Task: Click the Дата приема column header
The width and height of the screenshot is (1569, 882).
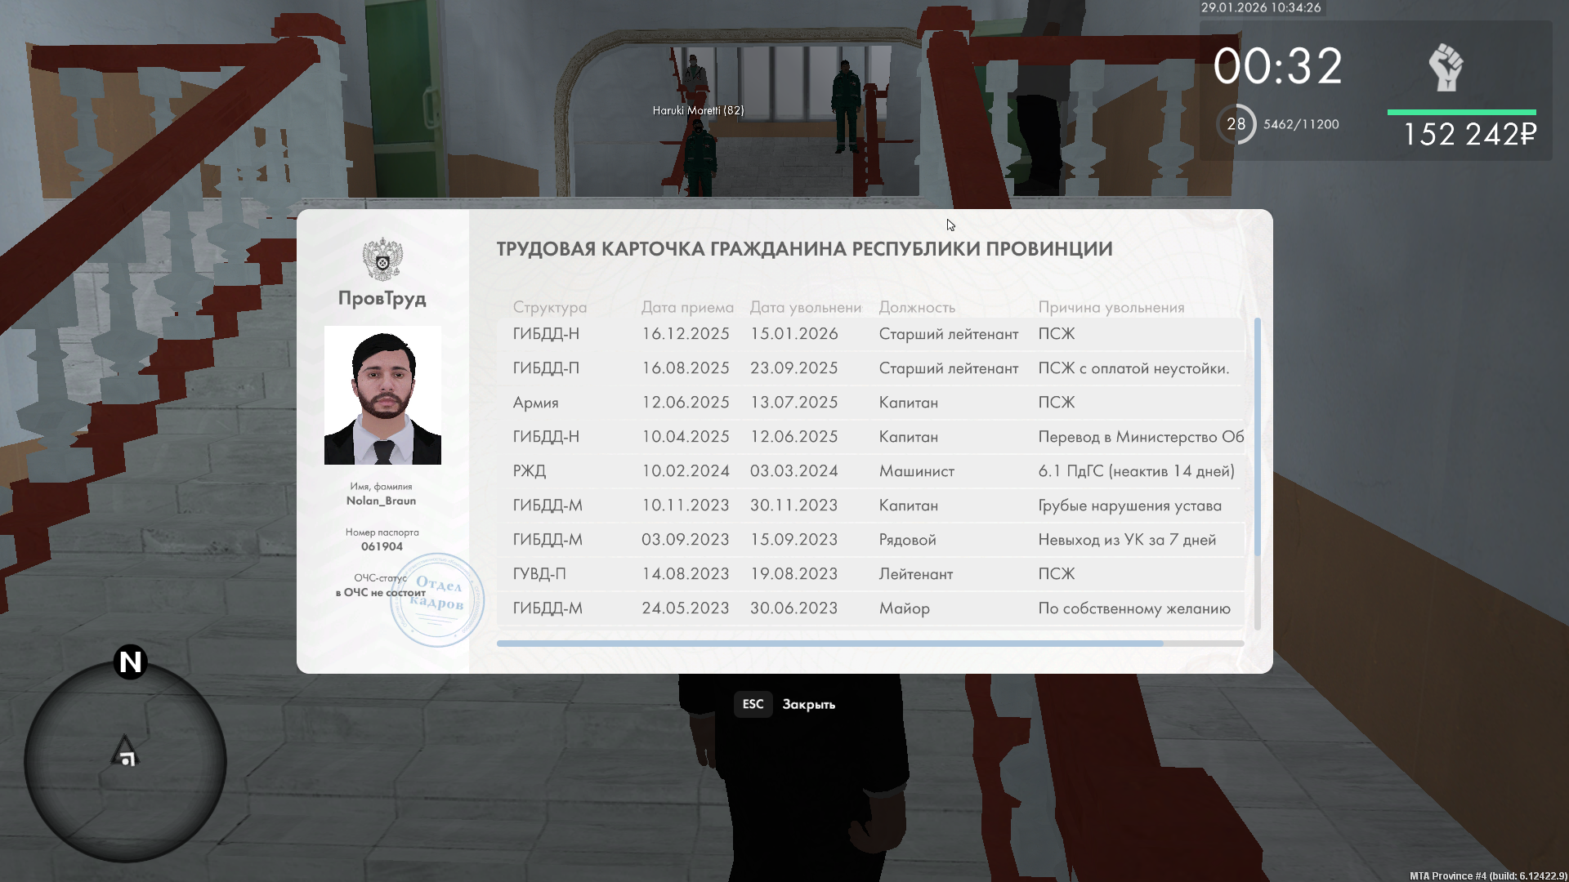Action: [x=687, y=307]
